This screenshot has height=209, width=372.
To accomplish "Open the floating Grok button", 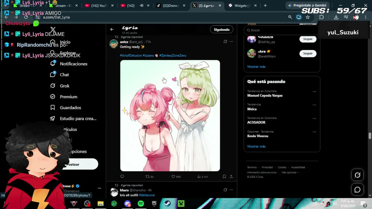I will pos(357,175).
